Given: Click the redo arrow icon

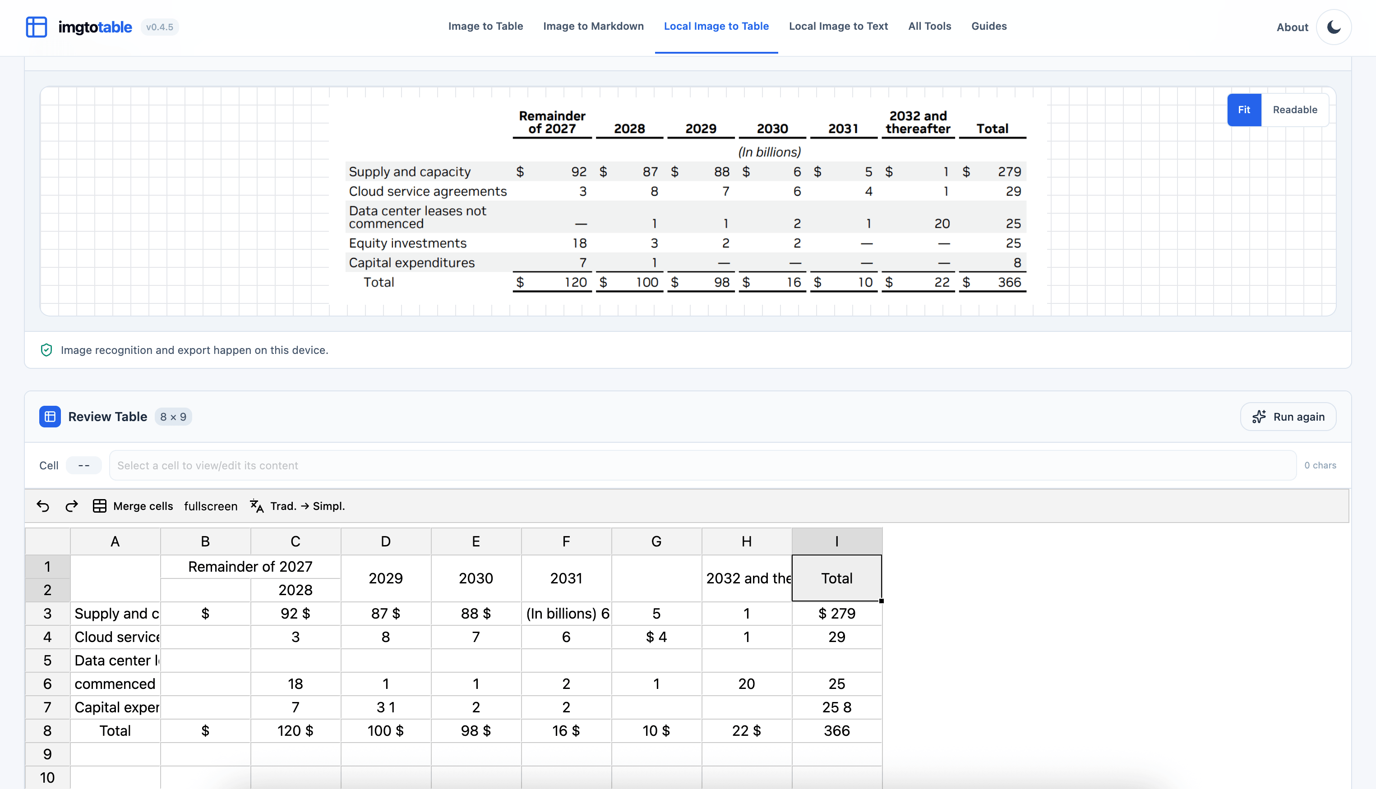Looking at the screenshot, I should tap(72, 505).
